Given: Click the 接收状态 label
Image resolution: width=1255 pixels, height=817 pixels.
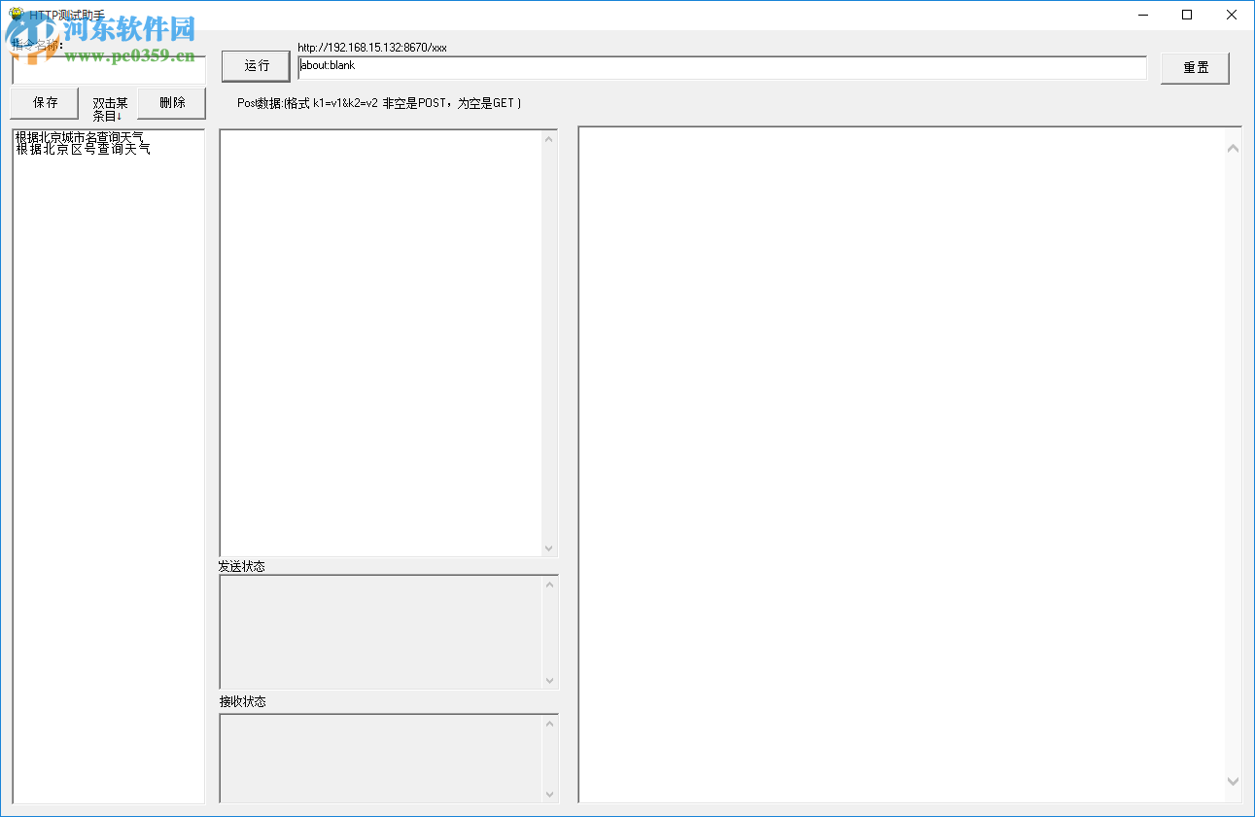Looking at the screenshot, I should click(x=242, y=701).
